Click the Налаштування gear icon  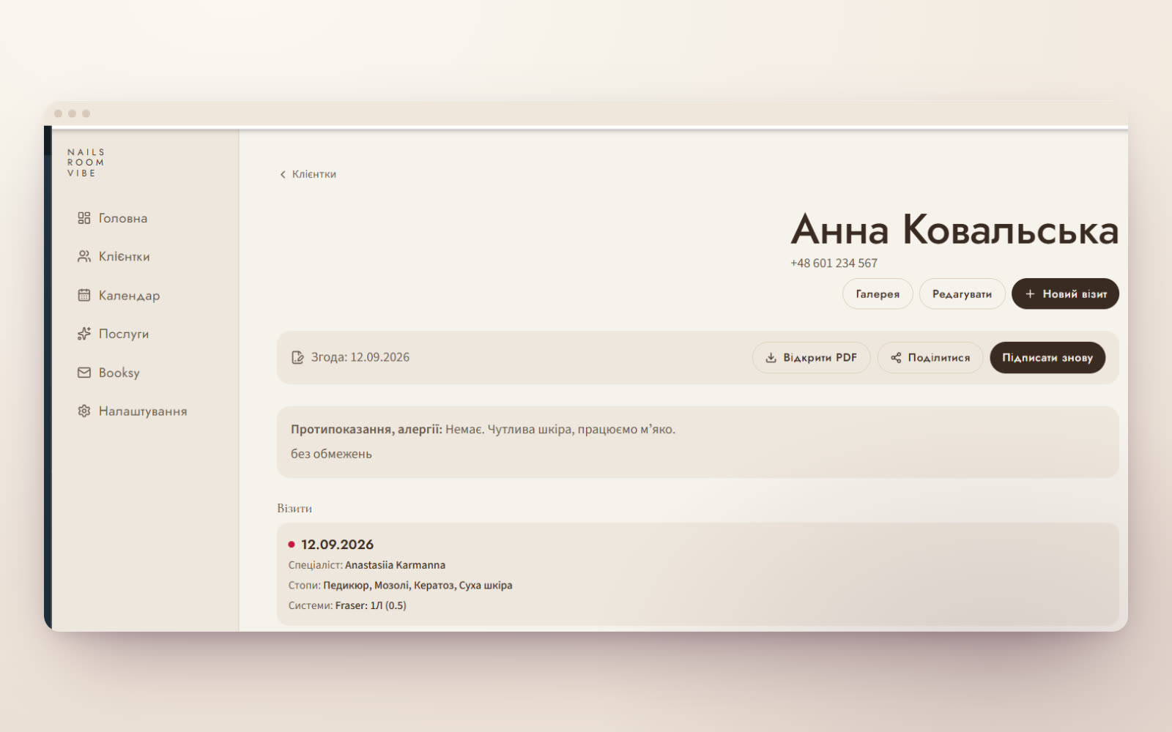(x=84, y=411)
